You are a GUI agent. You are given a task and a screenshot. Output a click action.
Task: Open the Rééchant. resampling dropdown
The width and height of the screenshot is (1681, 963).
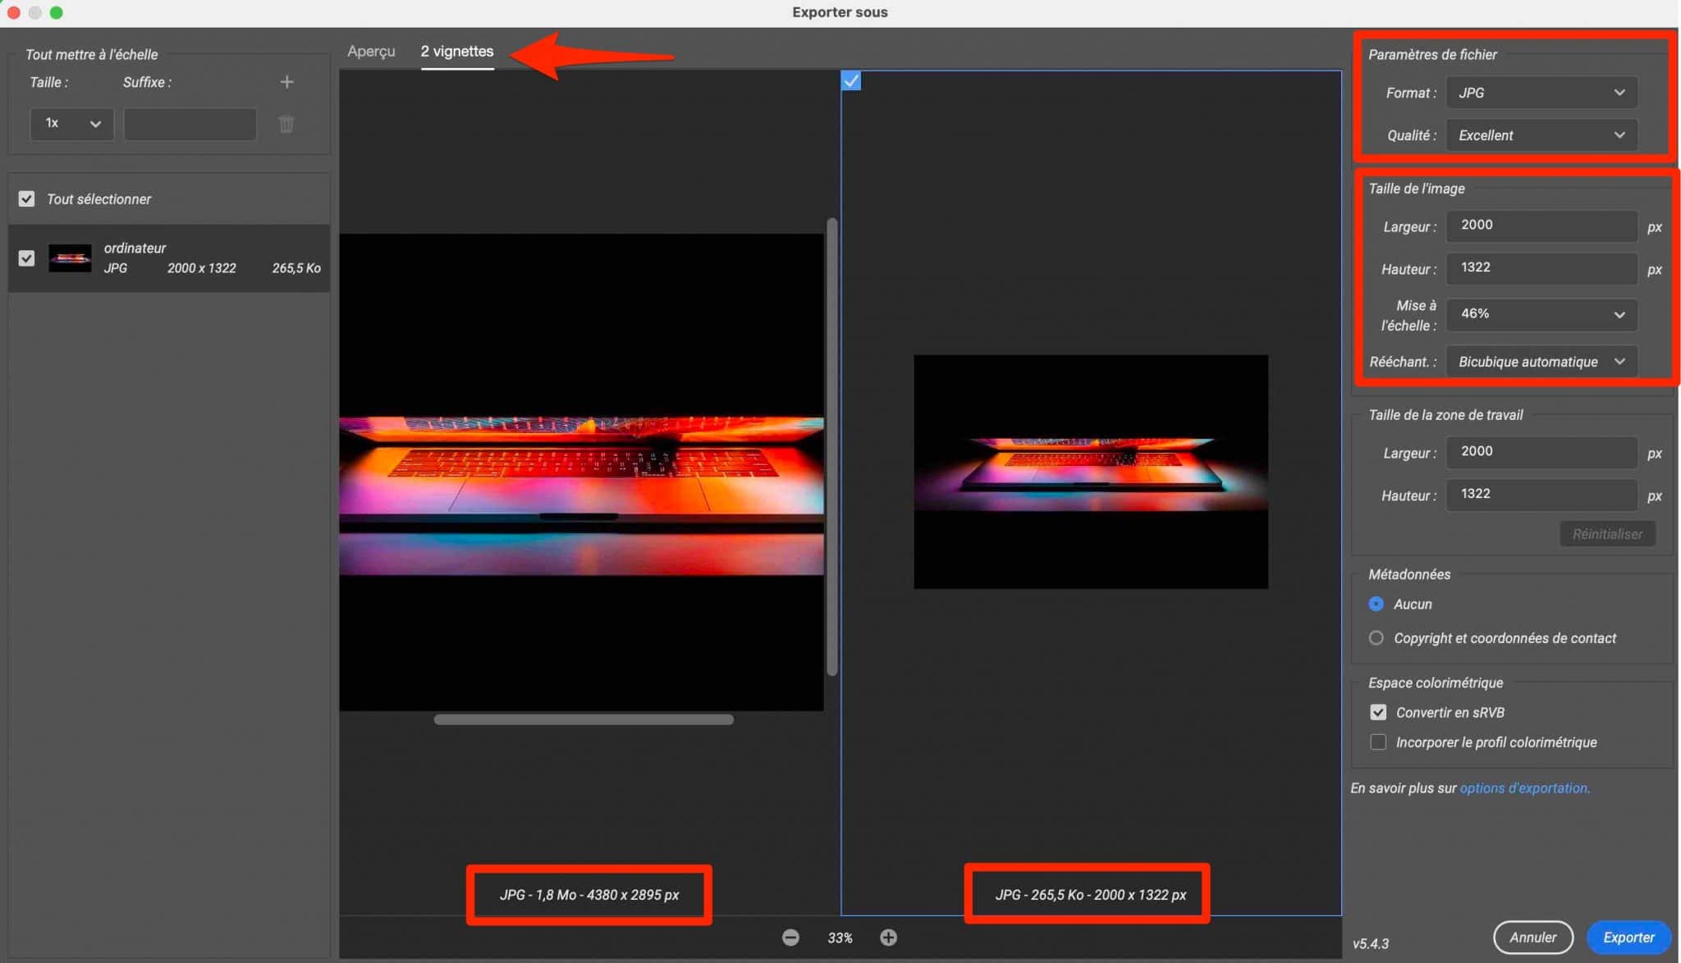pos(1541,361)
